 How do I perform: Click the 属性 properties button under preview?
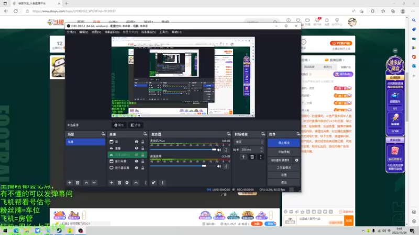coord(119,125)
